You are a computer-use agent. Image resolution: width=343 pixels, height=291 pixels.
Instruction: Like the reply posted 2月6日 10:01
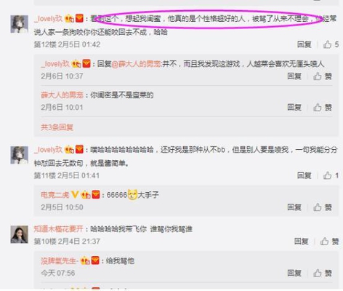(322, 107)
